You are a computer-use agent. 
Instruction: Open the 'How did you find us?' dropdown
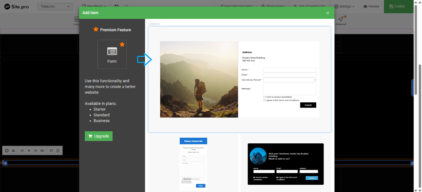[290, 80]
